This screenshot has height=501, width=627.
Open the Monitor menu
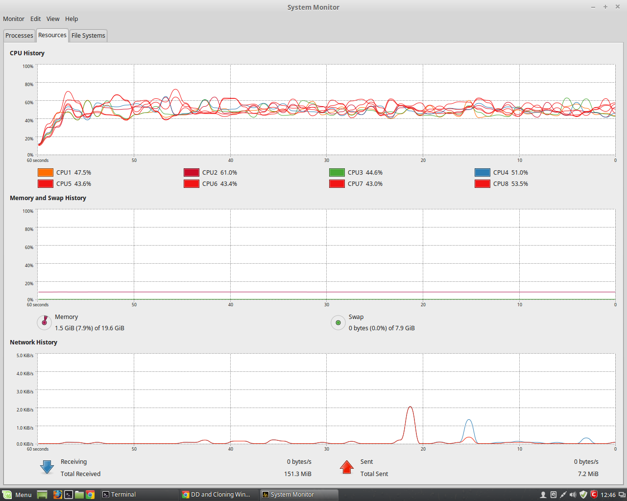click(x=14, y=19)
